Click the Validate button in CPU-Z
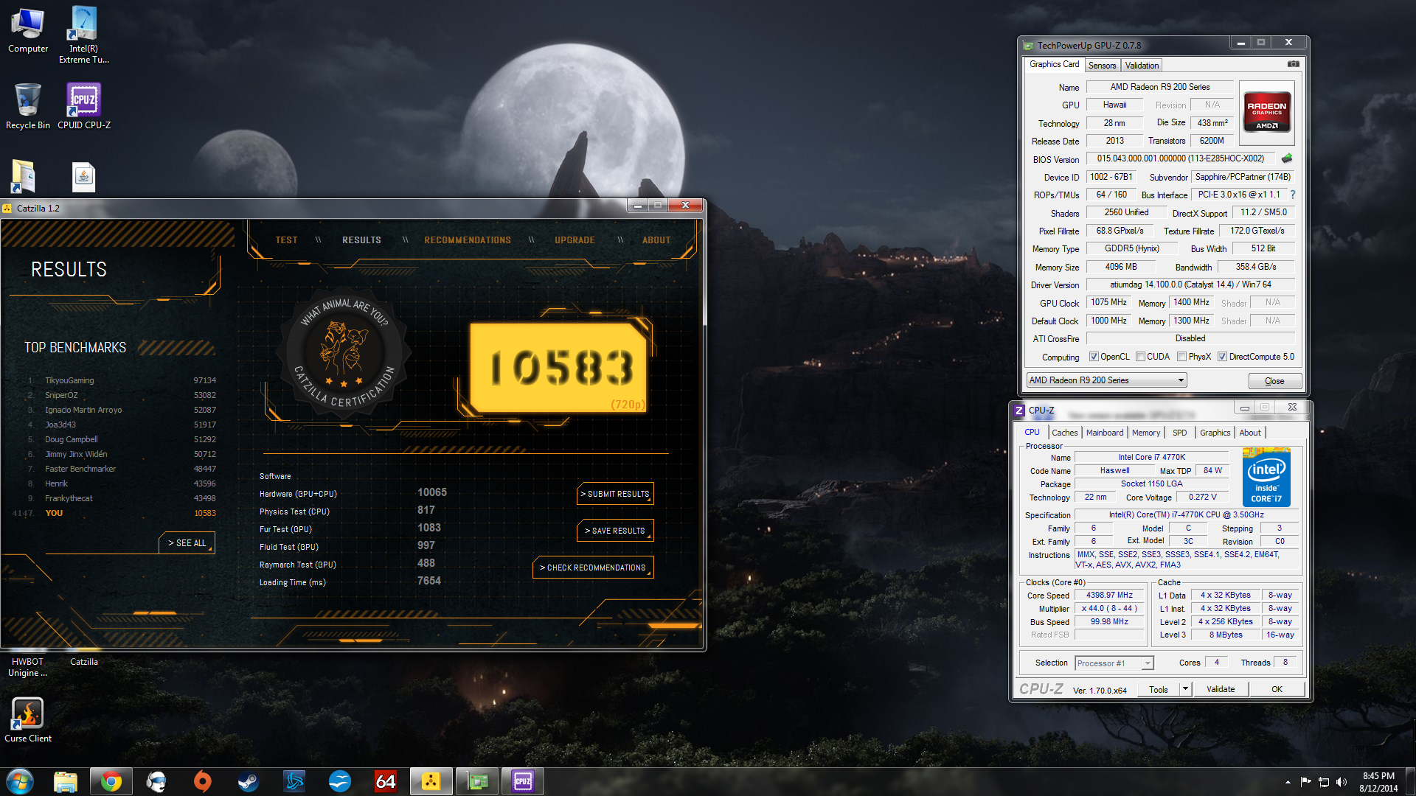This screenshot has height=796, width=1416. click(x=1221, y=689)
